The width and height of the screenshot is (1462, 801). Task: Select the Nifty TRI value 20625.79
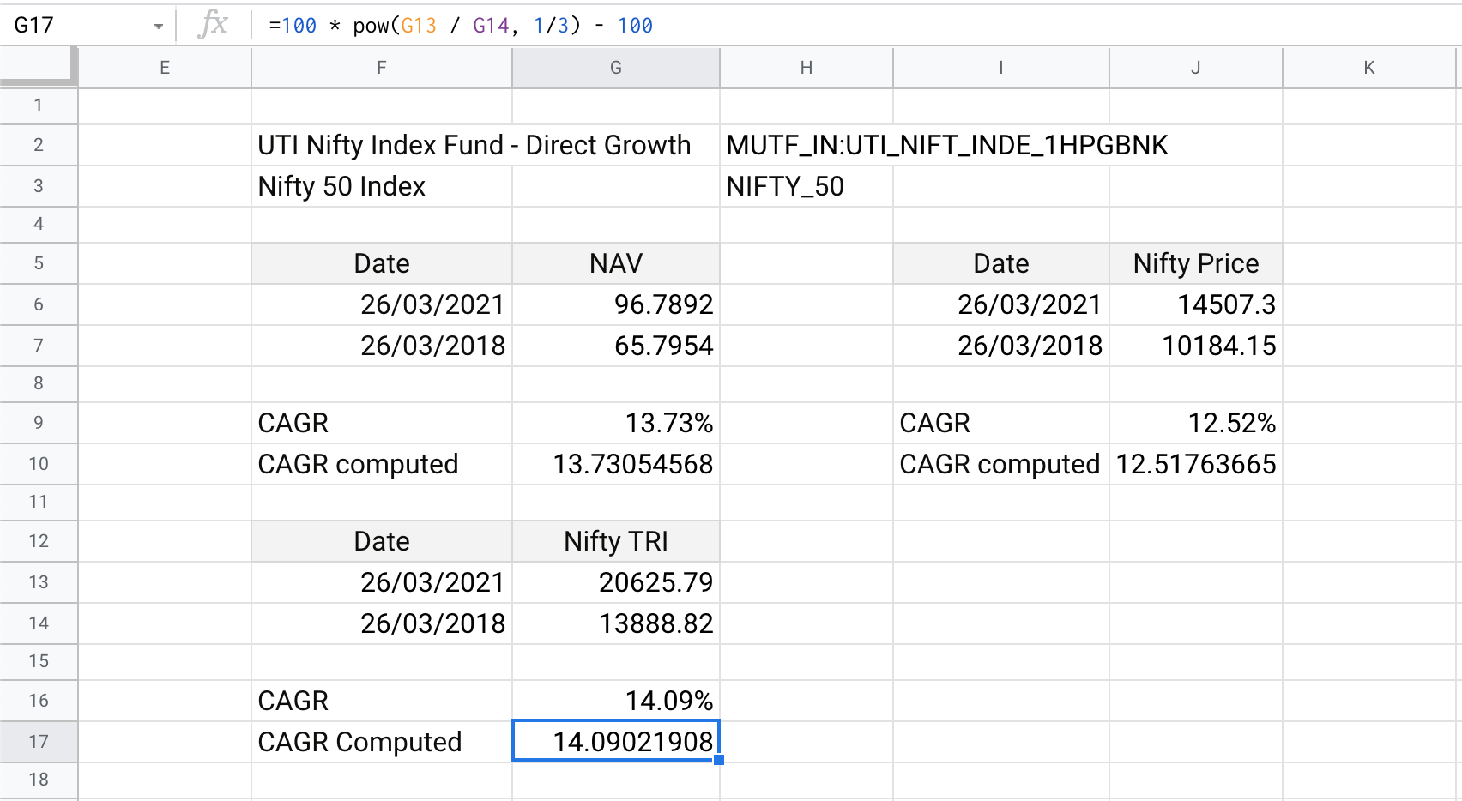[x=616, y=582]
